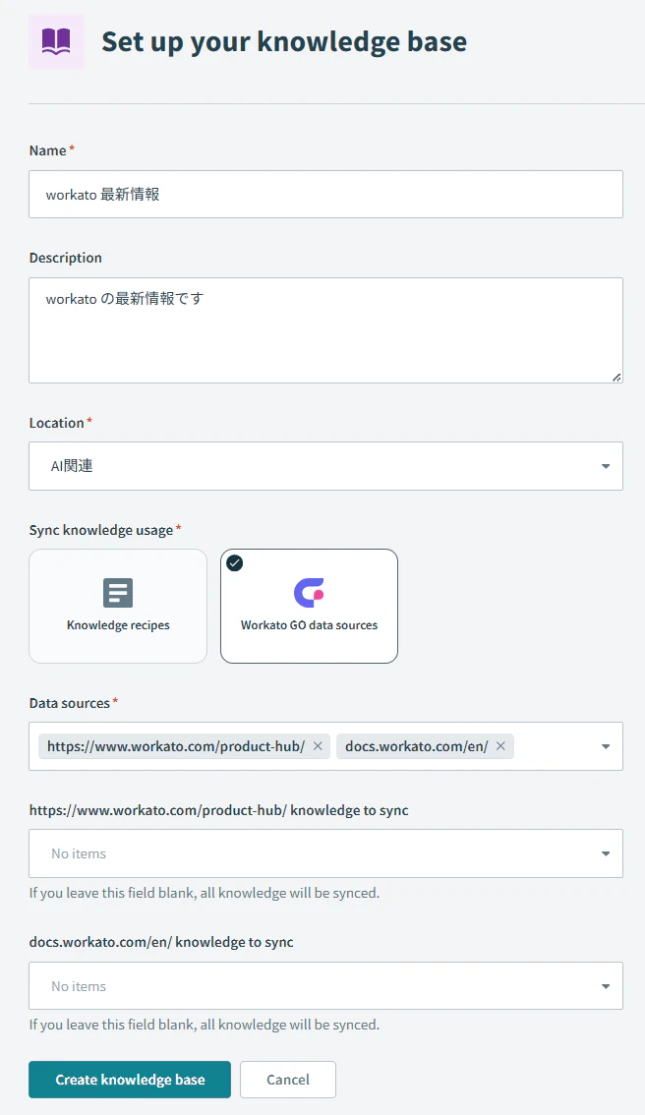Select the Knowledge recipes usage option
This screenshot has height=1115, width=645.
pyautogui.click(x=118, y=606)
